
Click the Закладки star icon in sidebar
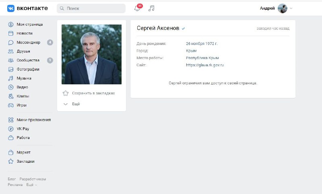pyautogui.click(x=11, y=161)
